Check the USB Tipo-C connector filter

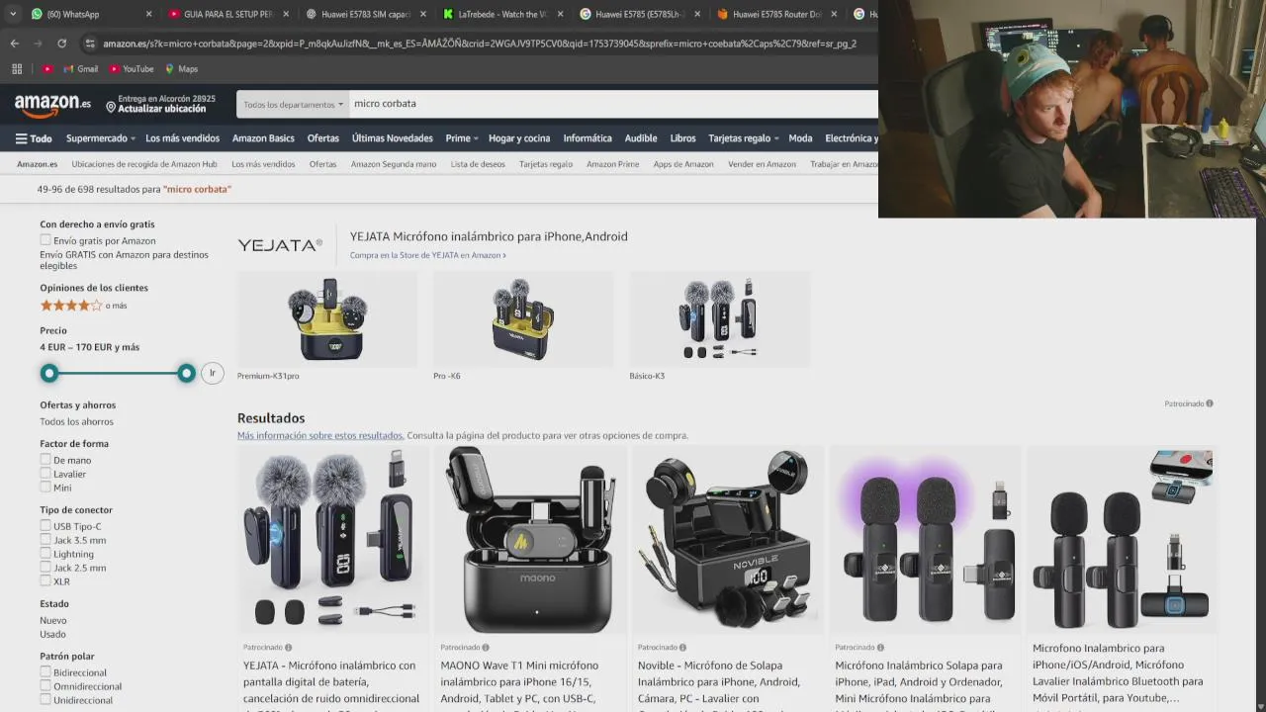click(45, 526)
